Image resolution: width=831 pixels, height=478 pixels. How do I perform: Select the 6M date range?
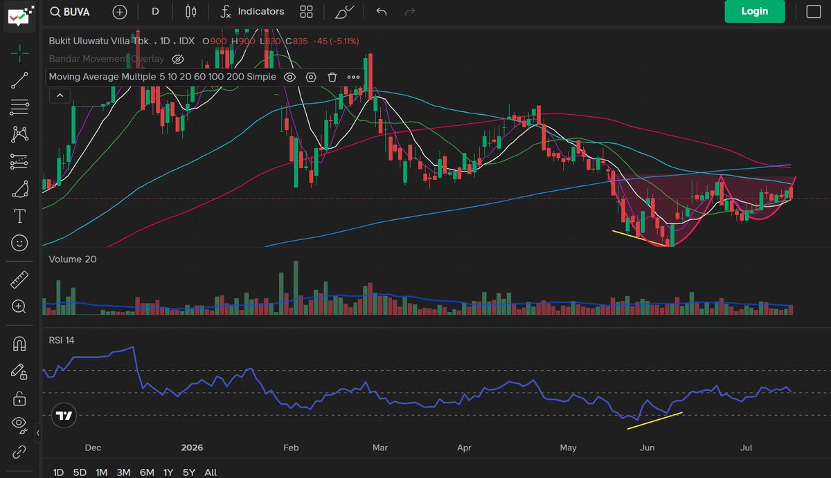click(x=147, y=472)
